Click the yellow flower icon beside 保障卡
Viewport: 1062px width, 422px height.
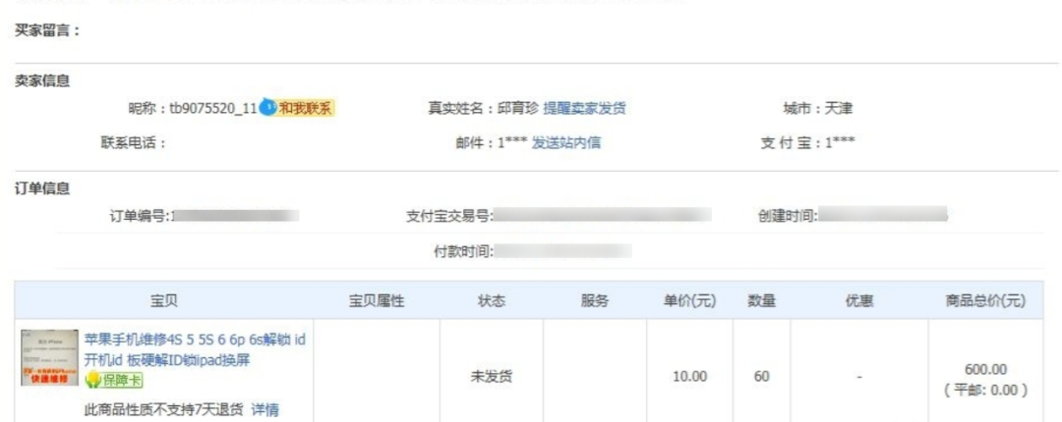coord(93,381)
